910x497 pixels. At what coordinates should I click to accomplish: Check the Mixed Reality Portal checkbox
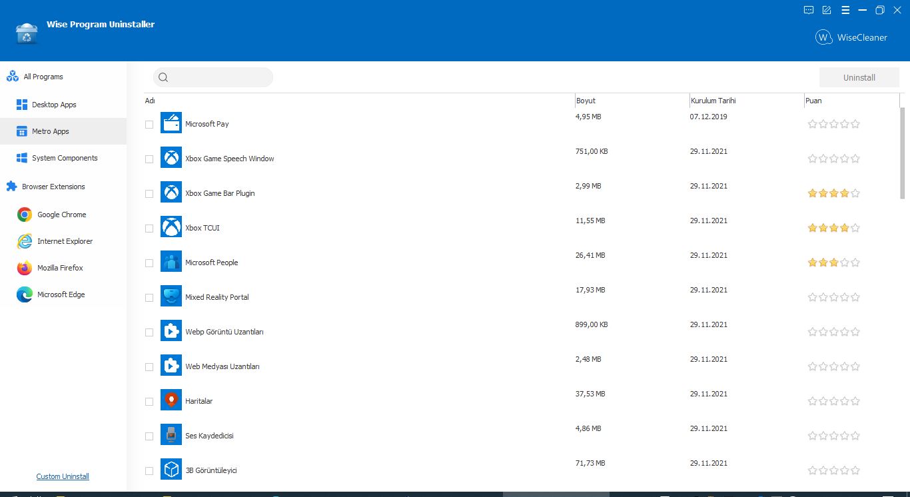tap(149, 298)
